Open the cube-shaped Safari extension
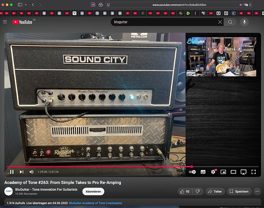Viewport: 264px width, 208px height. 101,5
